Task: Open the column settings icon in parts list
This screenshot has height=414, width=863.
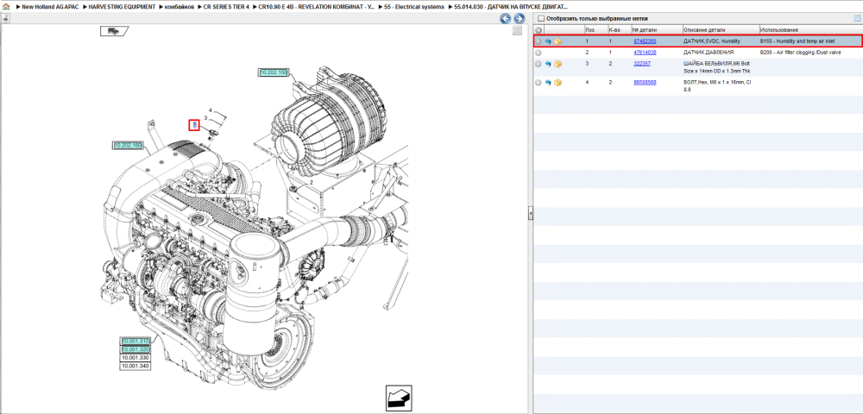Action: point(856,19)
